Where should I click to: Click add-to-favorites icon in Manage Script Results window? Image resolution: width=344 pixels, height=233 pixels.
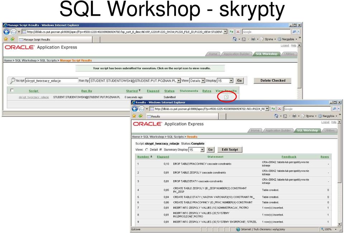pyautogui.click(x=13, y=39)
